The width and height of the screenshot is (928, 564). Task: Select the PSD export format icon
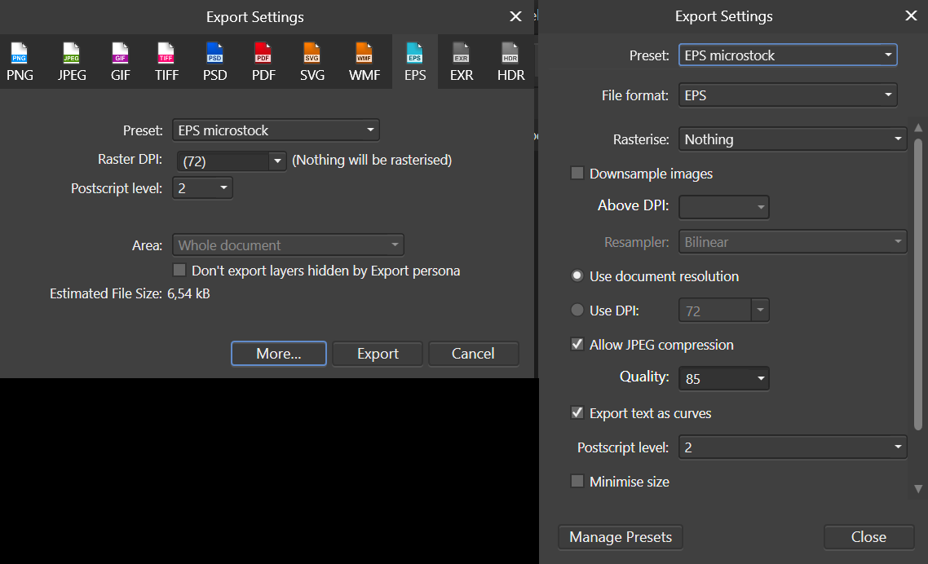tap(214, 61)
